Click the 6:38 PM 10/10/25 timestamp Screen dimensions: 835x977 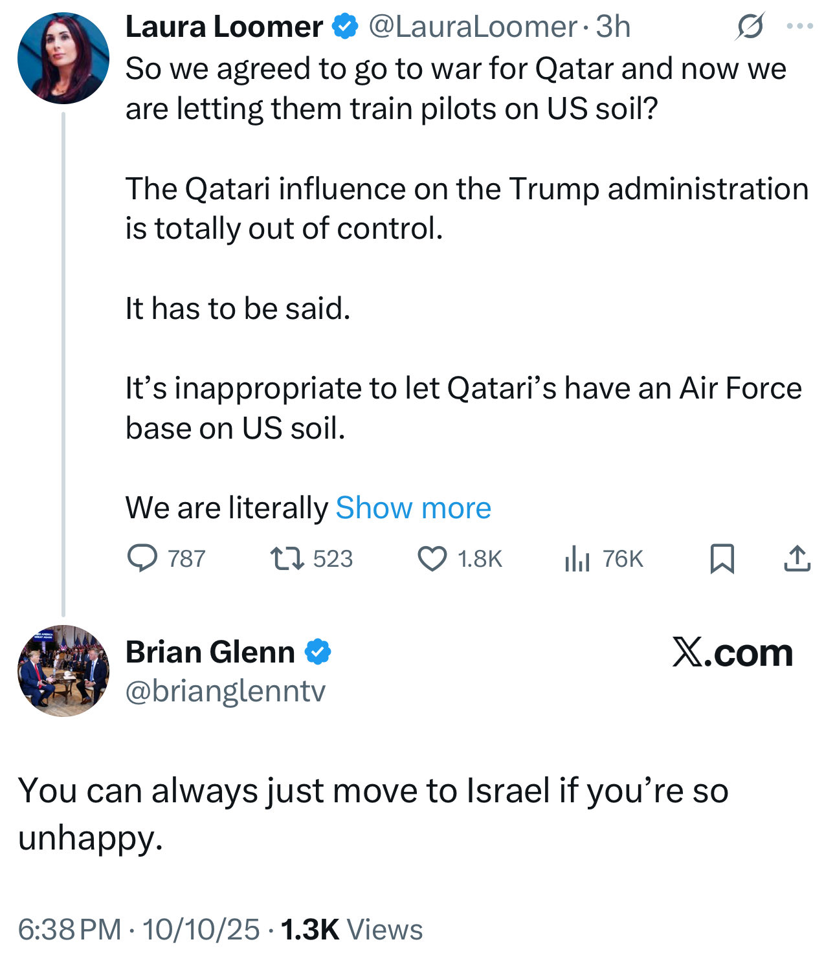pos(139,930)
